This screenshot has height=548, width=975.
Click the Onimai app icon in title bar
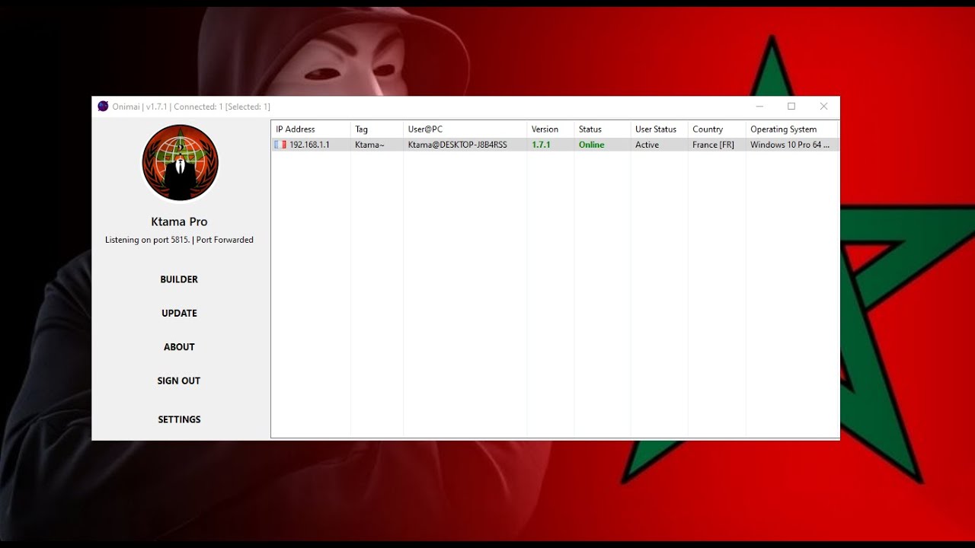[x=103, y=107]
